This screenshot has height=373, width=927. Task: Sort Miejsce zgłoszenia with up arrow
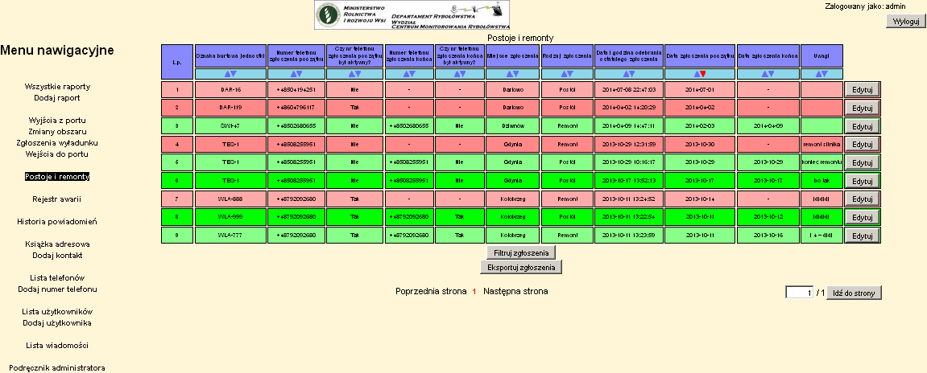click(x=509, y=74)
